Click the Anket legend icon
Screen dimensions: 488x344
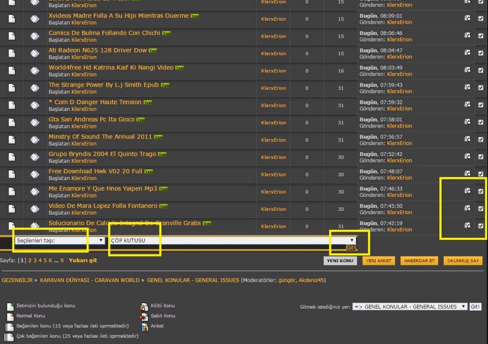[144, 327]
